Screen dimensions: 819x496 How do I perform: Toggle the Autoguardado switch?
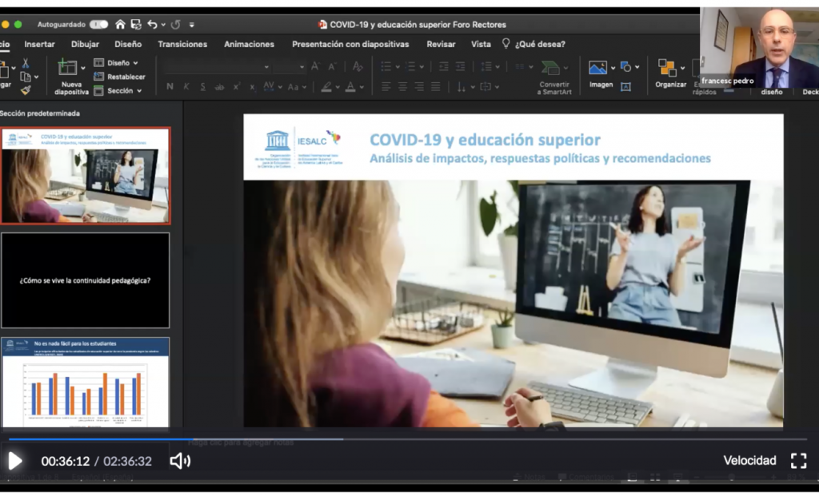[98, 25]
